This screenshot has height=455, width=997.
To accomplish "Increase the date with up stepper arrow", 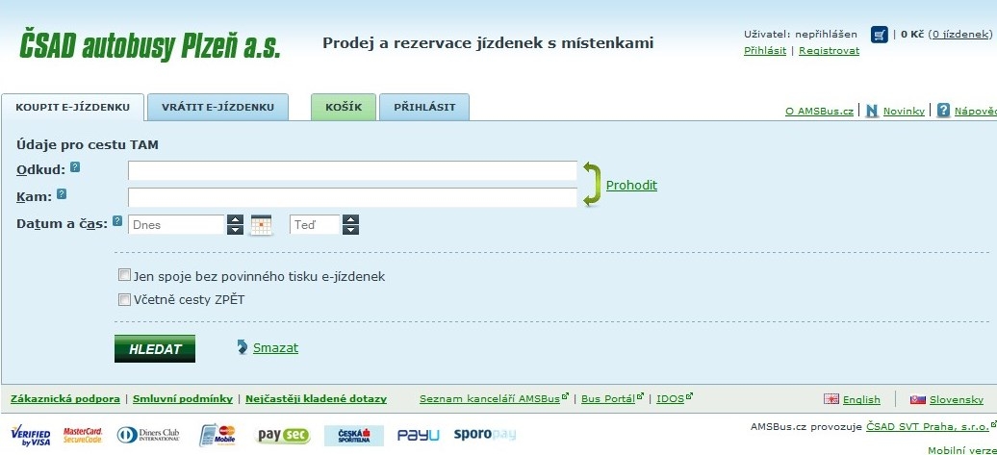I will 235,220.
